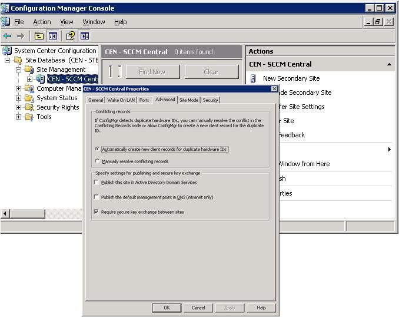The width and height of the screenshot is (399, 317).
Task: Enable Publish this site in Active Directory
Action: (97, 182)
